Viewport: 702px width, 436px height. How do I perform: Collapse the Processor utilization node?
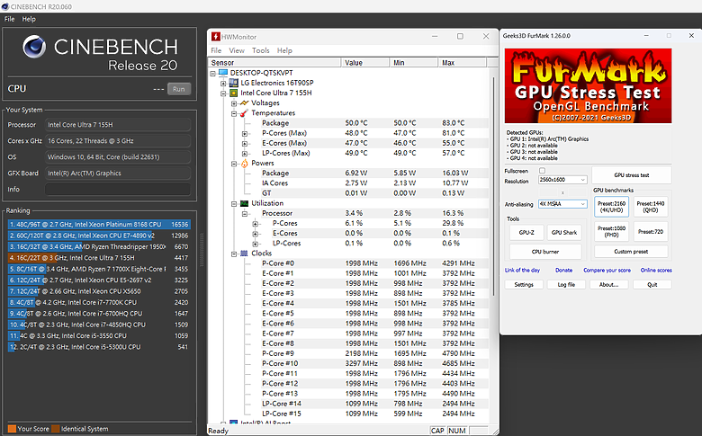245,214
